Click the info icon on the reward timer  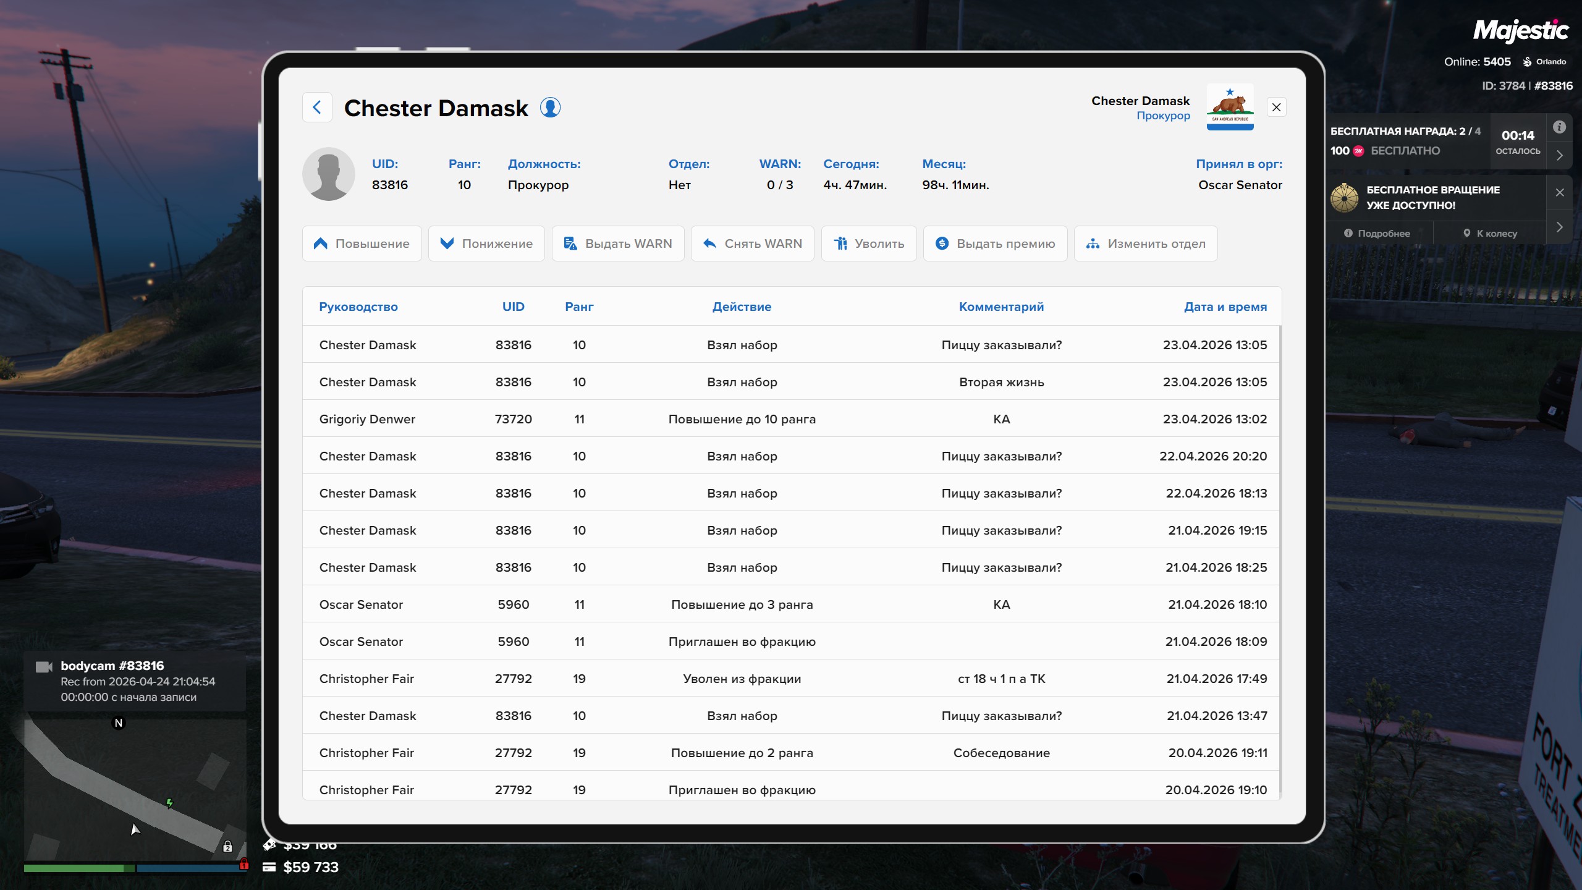coord(1560,127)
